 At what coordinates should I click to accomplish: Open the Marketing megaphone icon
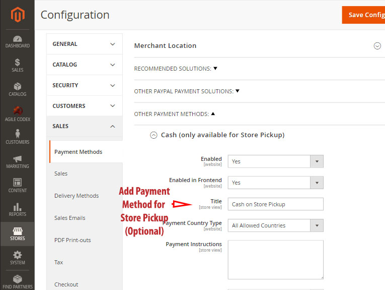pos(17,162)
